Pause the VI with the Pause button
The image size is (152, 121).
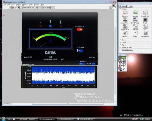click(18, 8)
